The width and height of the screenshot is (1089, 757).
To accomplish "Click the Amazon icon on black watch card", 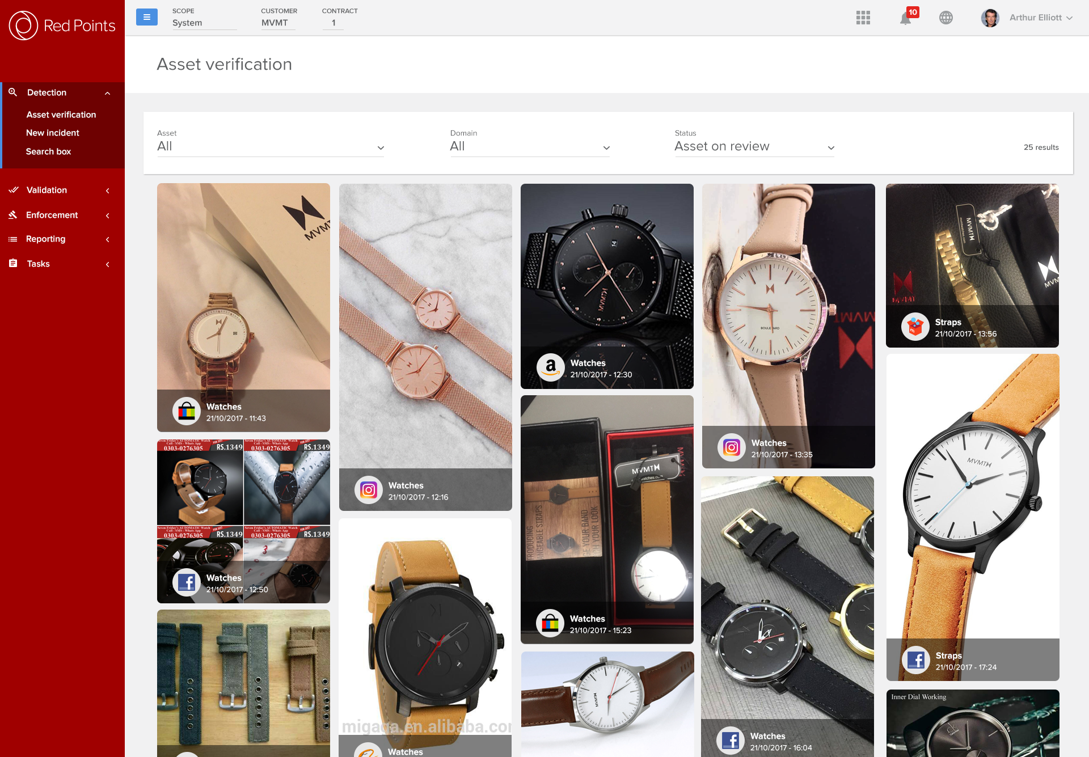I will [x=551, y=368].
